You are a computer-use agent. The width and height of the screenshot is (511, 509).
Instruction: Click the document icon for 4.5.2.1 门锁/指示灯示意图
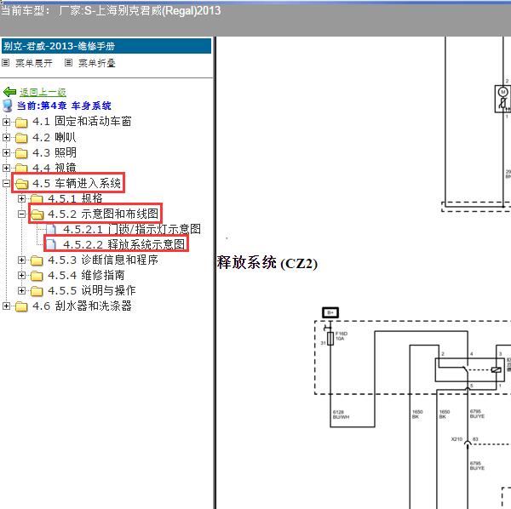(51, 229)
